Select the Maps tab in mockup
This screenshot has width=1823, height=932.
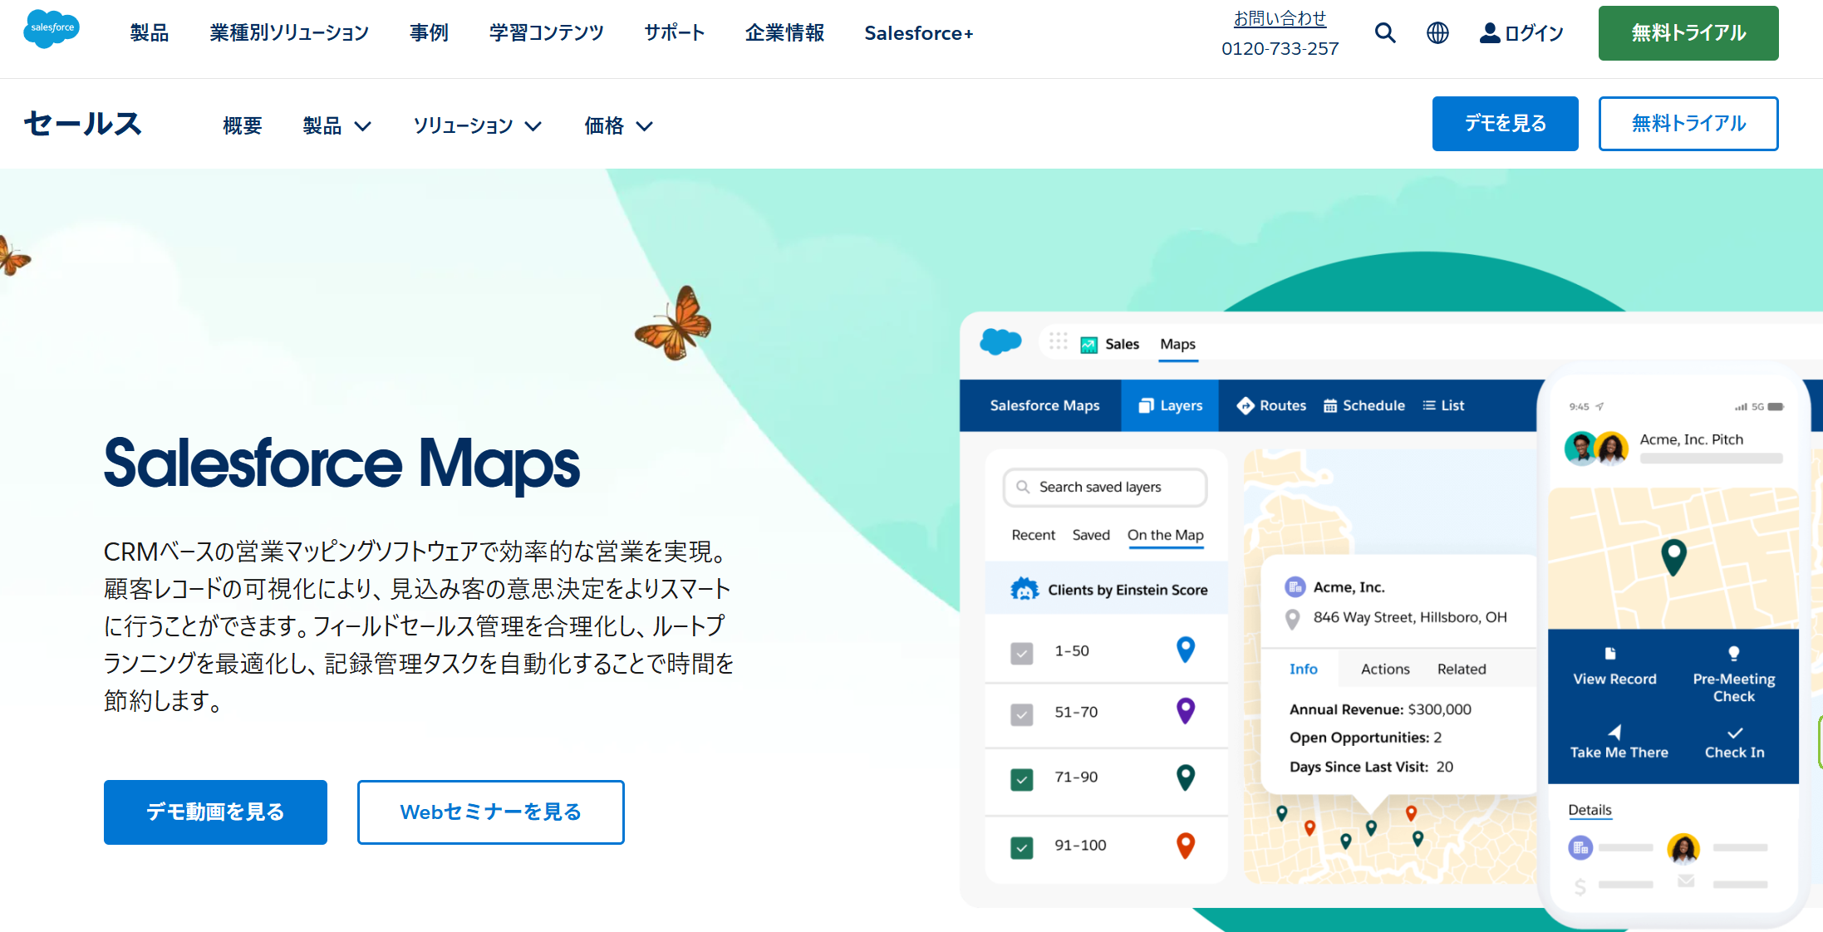pos(1177,344)
